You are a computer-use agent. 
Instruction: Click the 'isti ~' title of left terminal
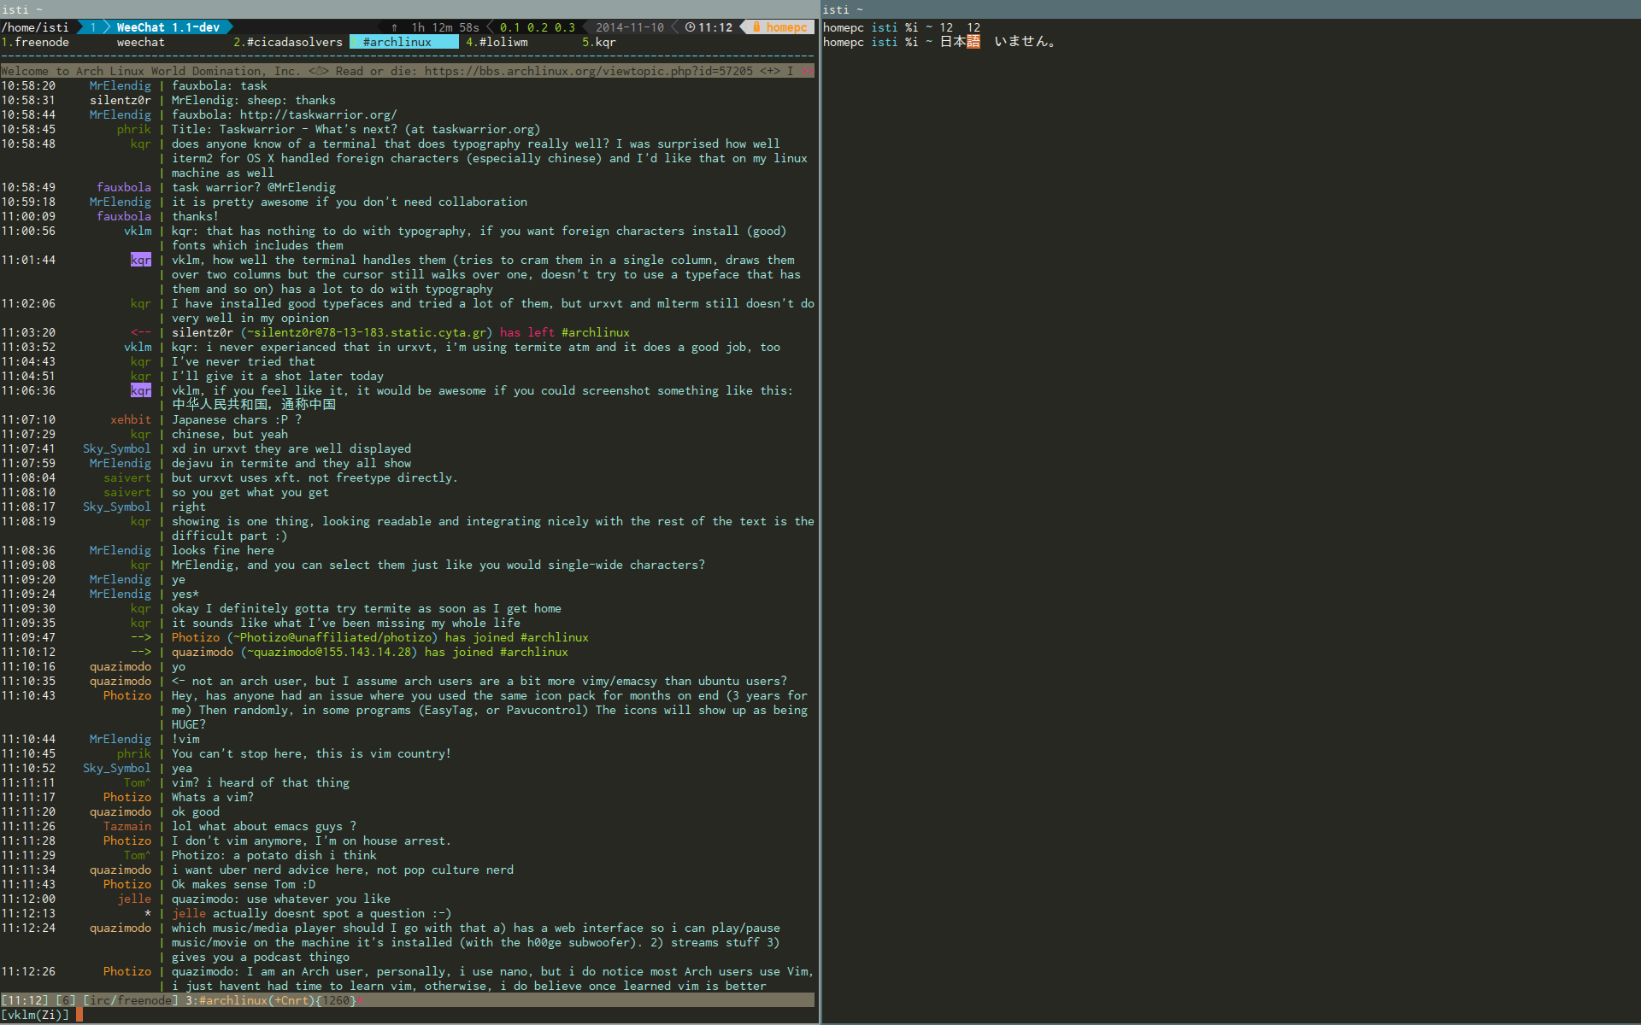(21, 9)
